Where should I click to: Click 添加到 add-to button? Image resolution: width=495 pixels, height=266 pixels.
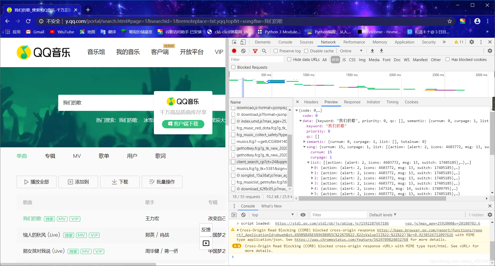[78, 182]
